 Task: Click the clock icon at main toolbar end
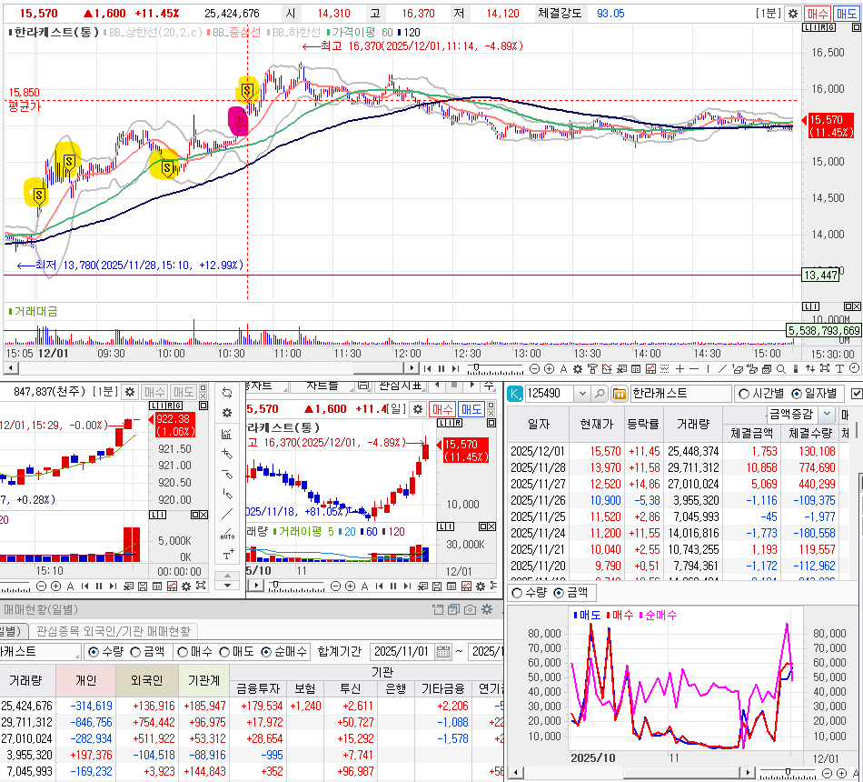854,368
